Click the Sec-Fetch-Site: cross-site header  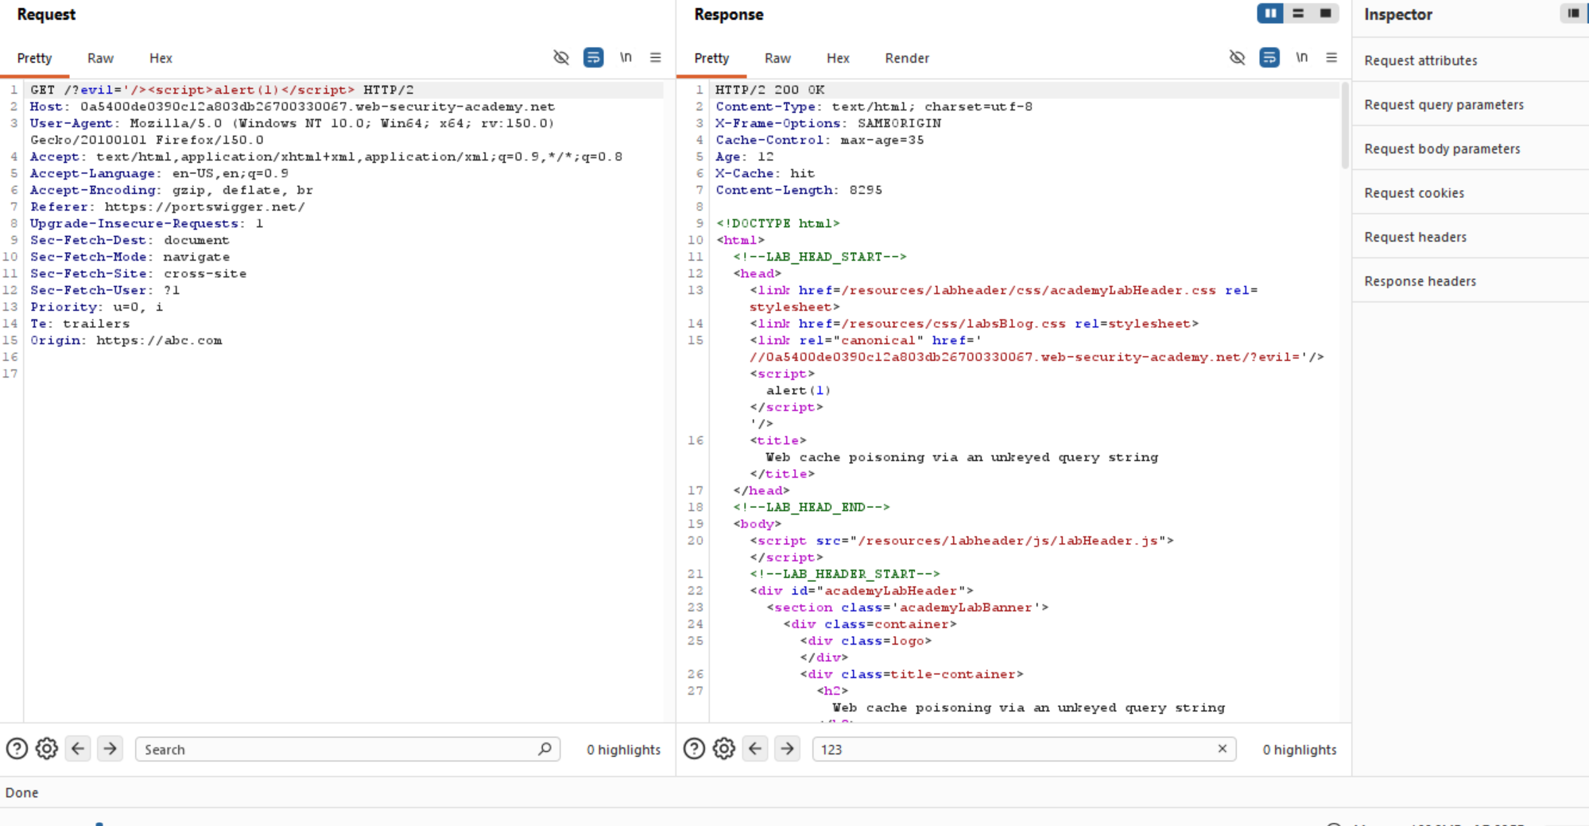(x=138, y=273)
